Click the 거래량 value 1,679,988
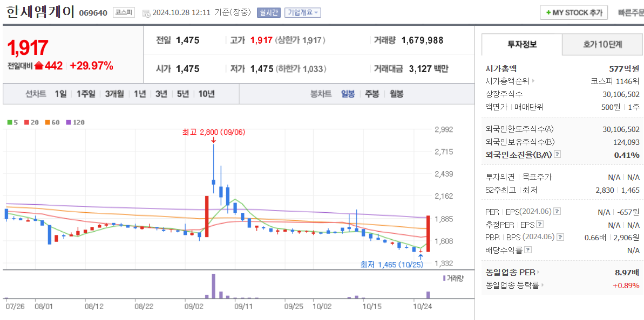 pos(422,40)
